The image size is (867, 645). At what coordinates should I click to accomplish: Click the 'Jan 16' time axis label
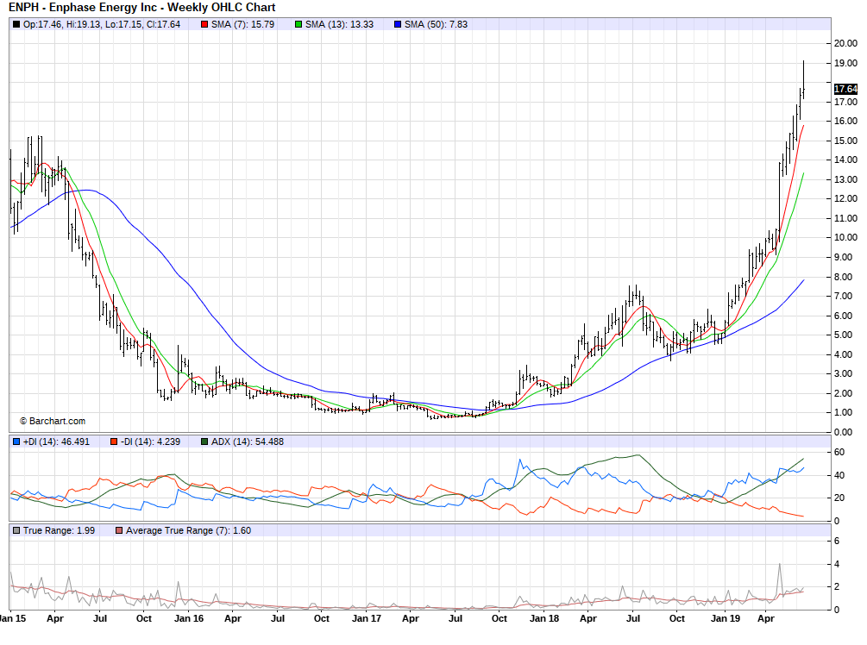click(x=189, y=618)
